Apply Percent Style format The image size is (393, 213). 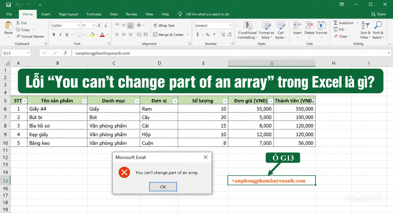coord(208,35)
